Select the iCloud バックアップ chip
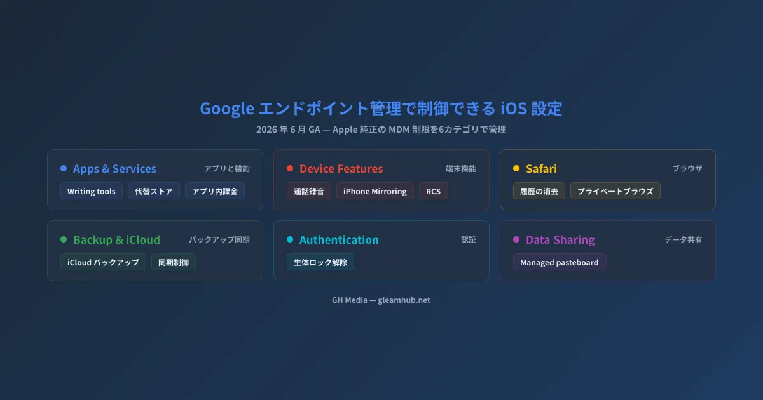Viewport: 763px width, 400px height. point(103,262)
